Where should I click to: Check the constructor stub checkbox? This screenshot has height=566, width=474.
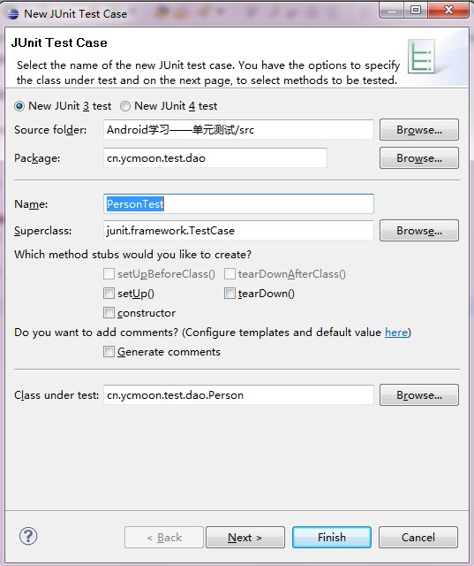click(109, 312)
